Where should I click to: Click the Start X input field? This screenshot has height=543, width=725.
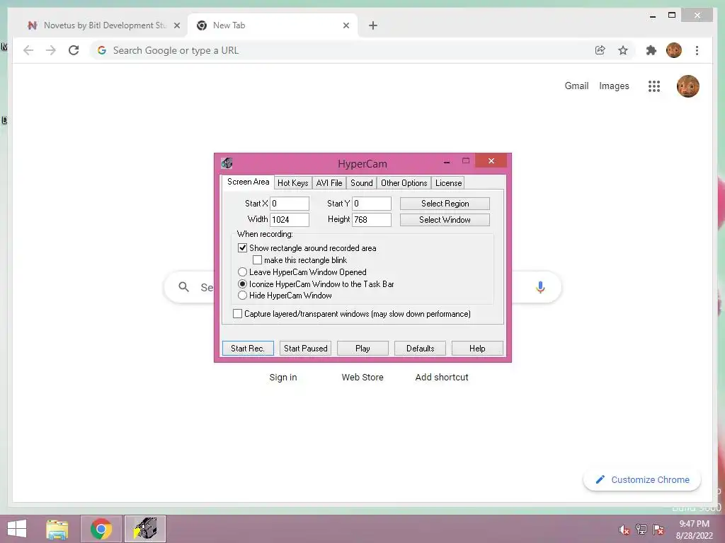pos(290,204)
